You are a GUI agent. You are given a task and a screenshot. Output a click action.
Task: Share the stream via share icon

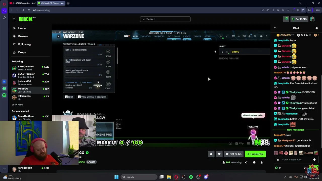click(x=246, y=162)
